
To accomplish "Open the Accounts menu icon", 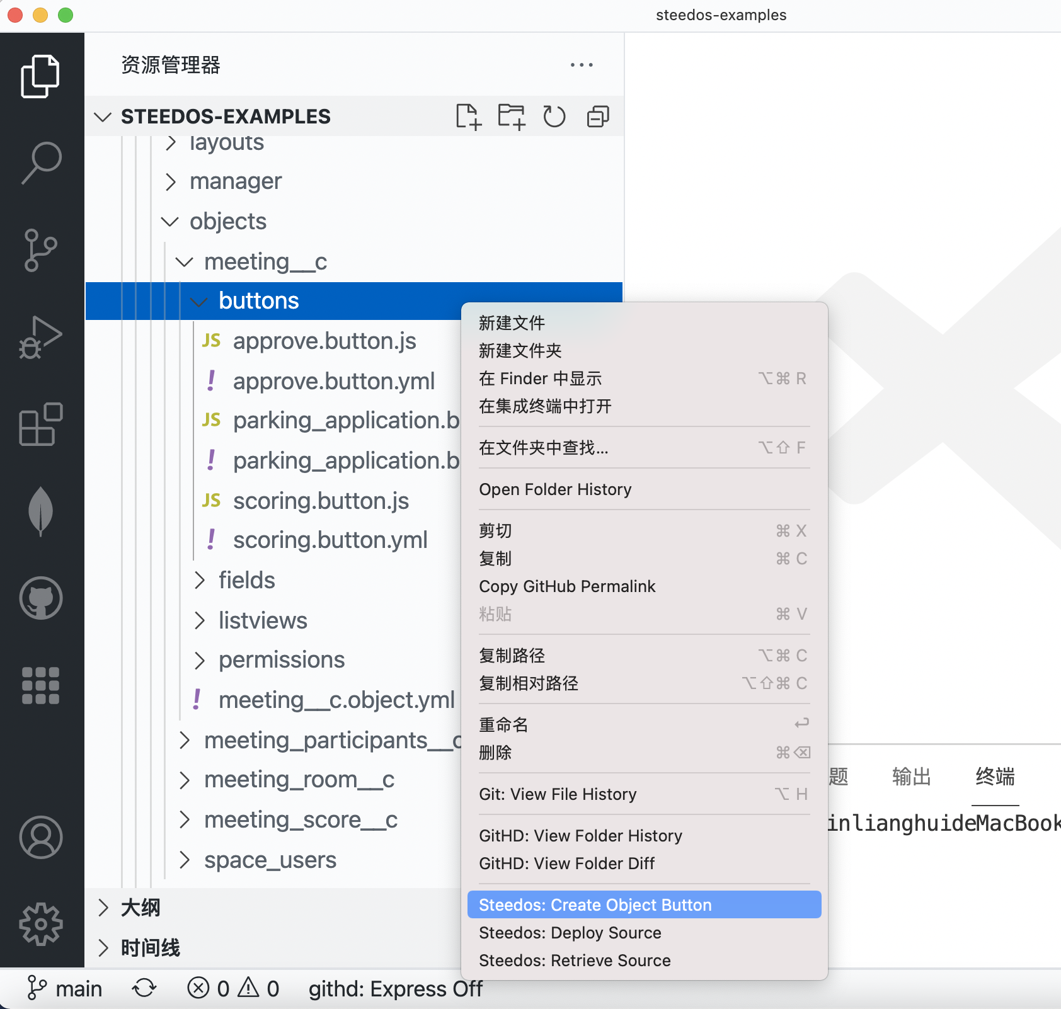I will (41, 837).
